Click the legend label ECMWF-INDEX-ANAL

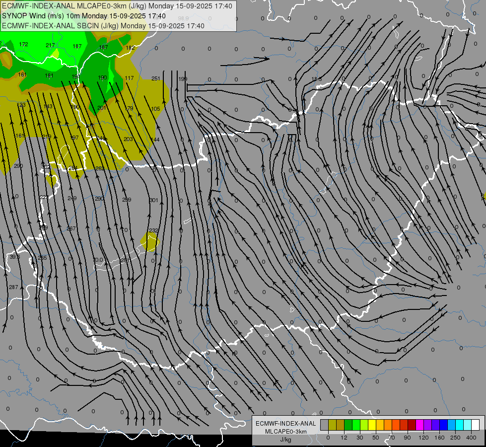(286, 424)
